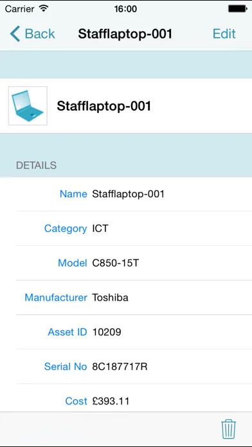The height and width of the screenshot is (447, 252).
Task: Open the laptop asset thumbnail image
Action: pyautogui.click(x=28, y=106)
